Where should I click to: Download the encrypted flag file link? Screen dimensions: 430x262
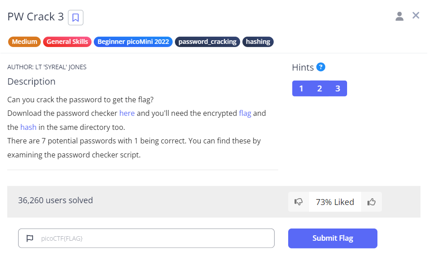245,113
